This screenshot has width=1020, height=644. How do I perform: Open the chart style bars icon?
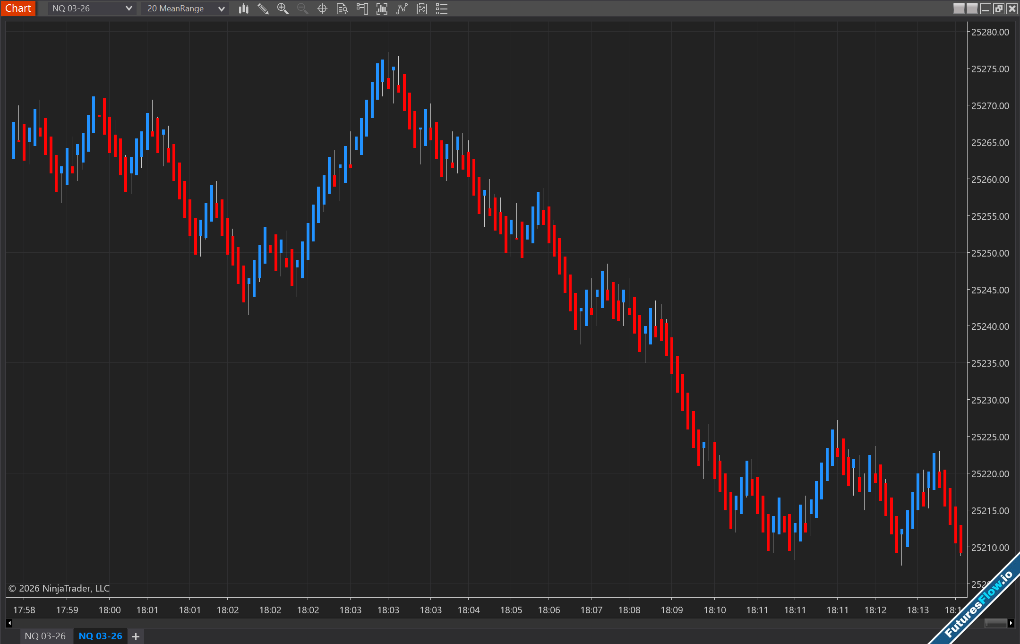pyautogui.click(x=243, y=9)
